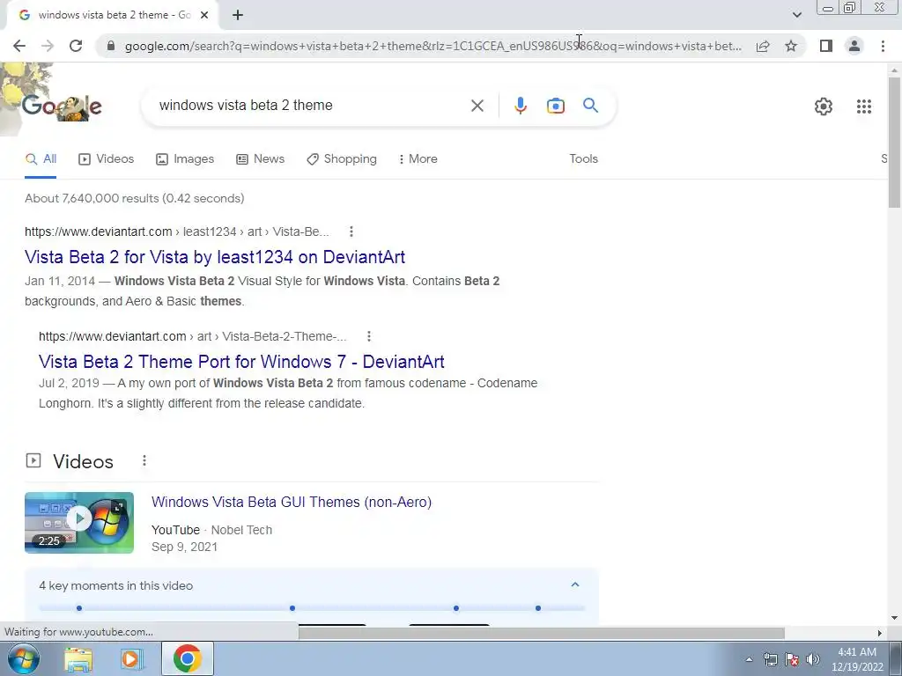Click the Google doodle logo
This screenshot has width=902, height=676.
62,107
